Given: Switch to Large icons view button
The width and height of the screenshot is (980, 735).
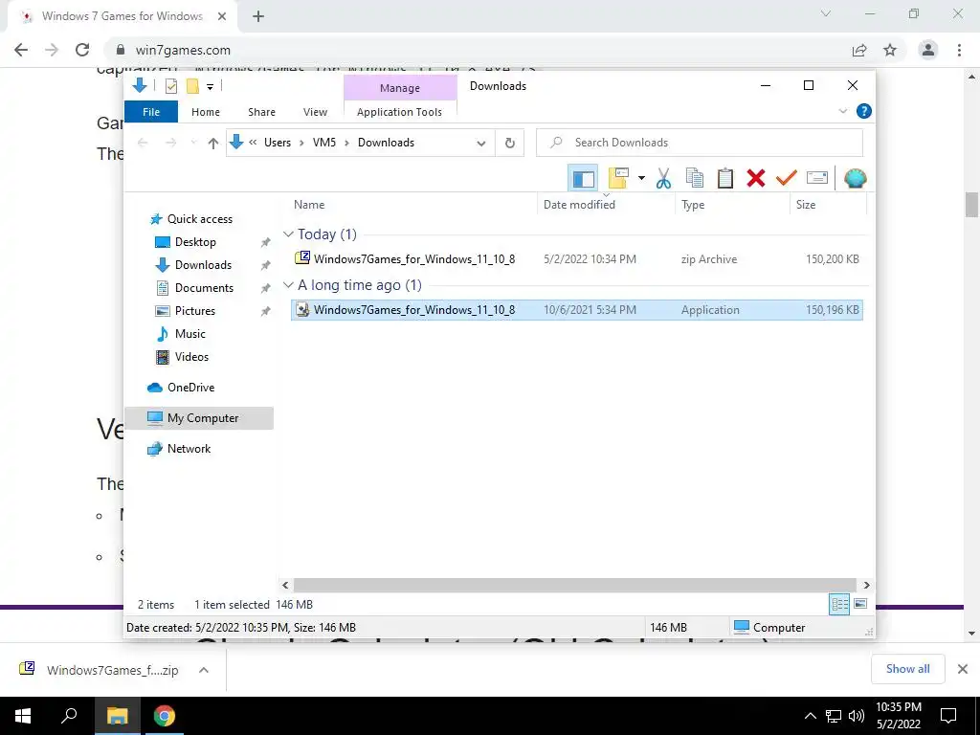Looking at the screenshot, I should (860, 605).
